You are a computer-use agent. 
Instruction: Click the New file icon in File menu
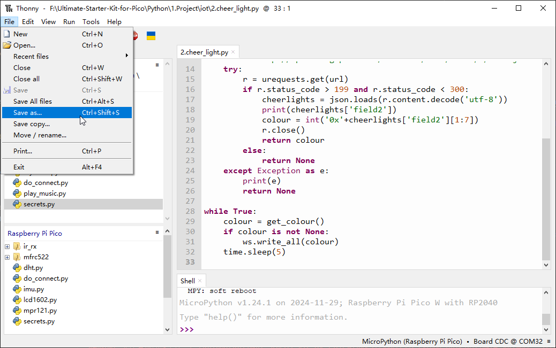point(7,34)
